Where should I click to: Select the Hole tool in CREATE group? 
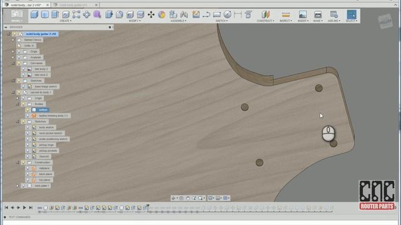tap(66, 14)
